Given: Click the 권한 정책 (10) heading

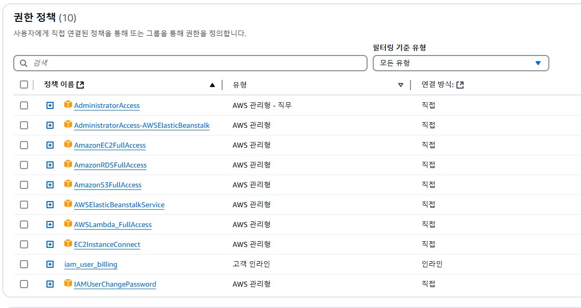Looking at the screenshot, I should tap(45, 17).
